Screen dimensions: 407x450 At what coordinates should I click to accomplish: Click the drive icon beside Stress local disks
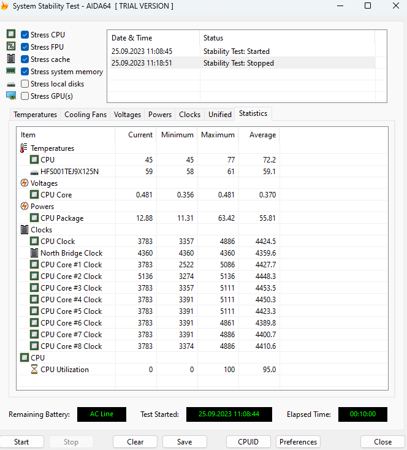click(11, 85)
